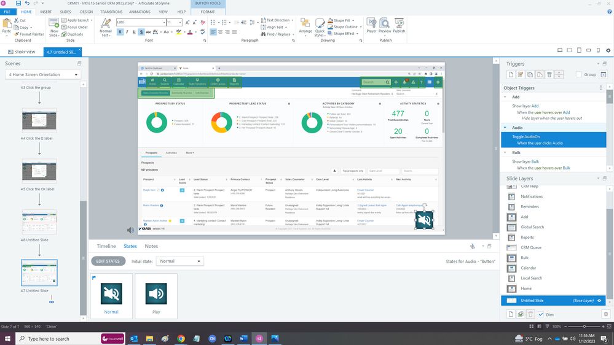Screen dimensions: 614x345
Task: Open the font color swatch
Action: (190, 33)
